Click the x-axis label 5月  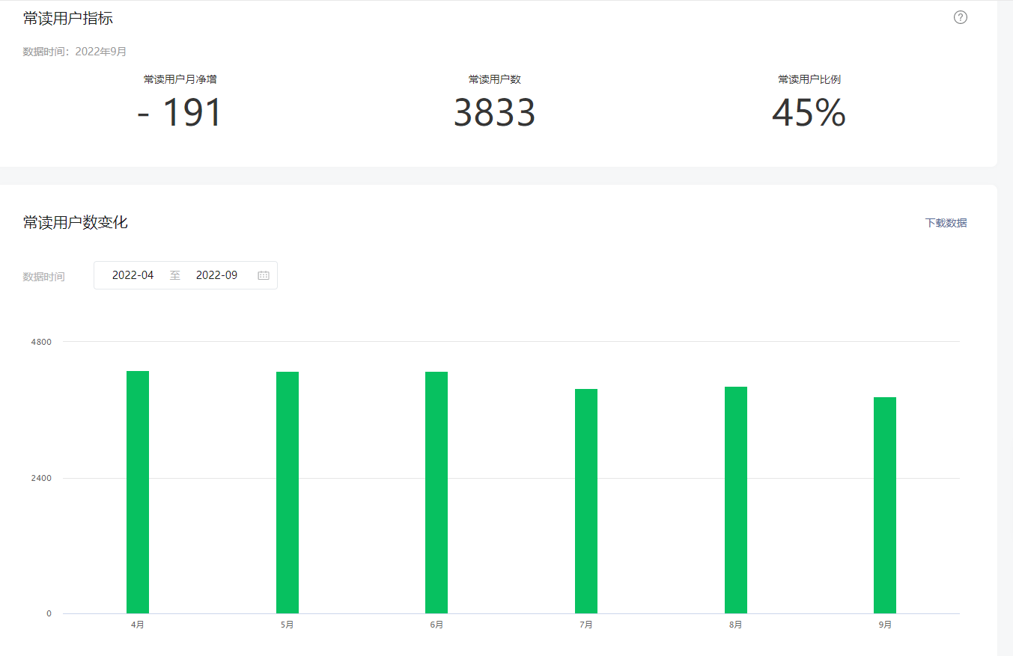point(288,625)
